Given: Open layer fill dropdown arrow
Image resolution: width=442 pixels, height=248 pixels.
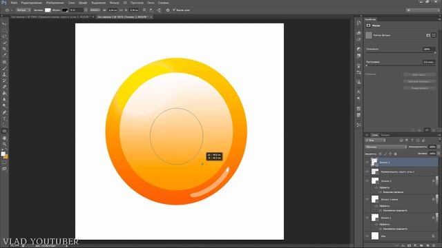Looking at the screenshot, I should coord(439,154).
